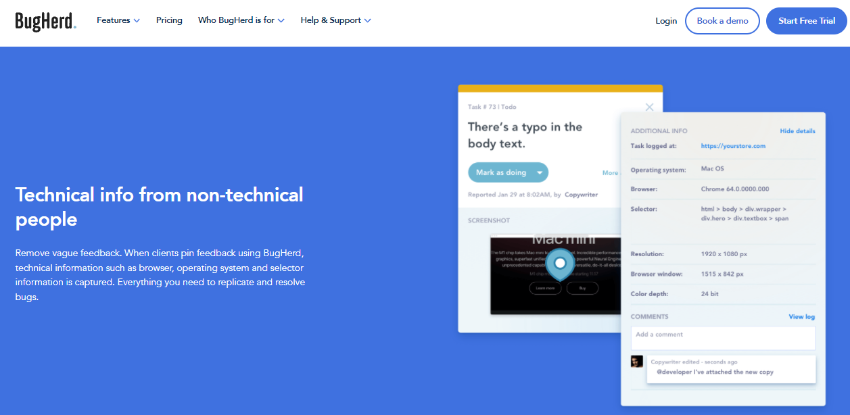Click the commenter's avatar picture
This screenshot has width=850, height=415.
click(636, 362)
